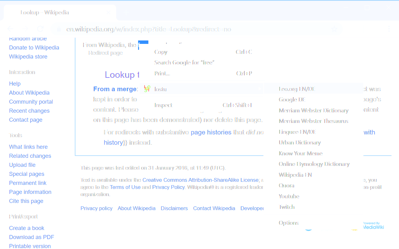Choose Urban Dictionary in the submenu
The image size is (399, 249).
pyautogui.click(x=313, y=143)
